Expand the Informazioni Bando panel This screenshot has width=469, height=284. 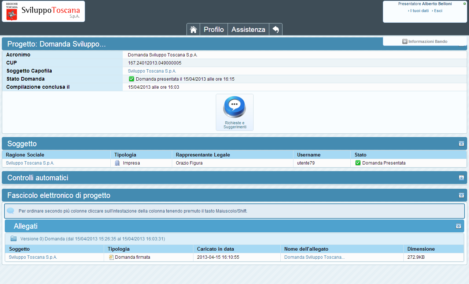coord(425,41)
